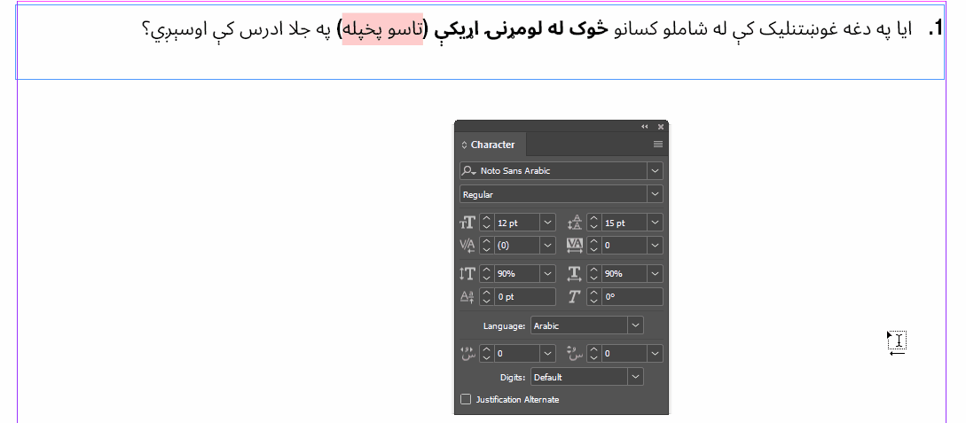966x423 pixels.
Task: Click the font size stepper arrows
Action: [x=487, y=223]
